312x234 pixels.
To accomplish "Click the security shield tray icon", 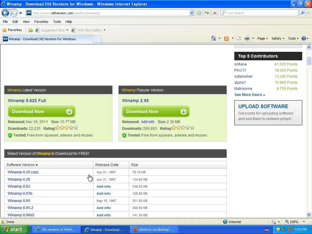I will [278, 230].
